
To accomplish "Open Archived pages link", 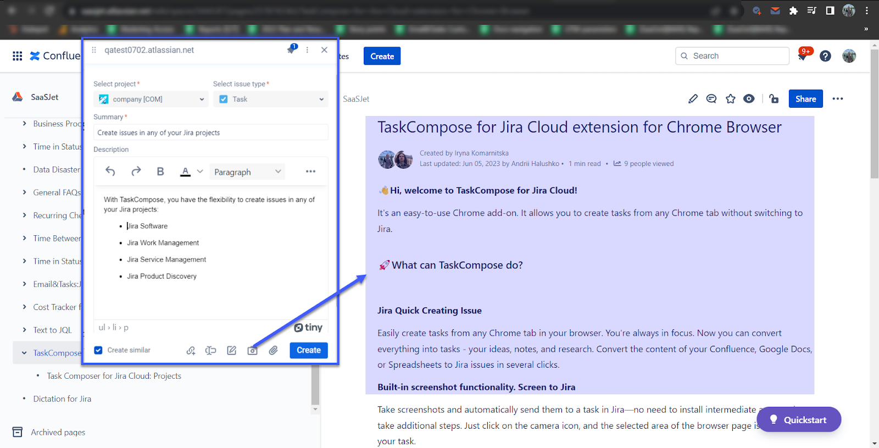I will pos(58,432).
